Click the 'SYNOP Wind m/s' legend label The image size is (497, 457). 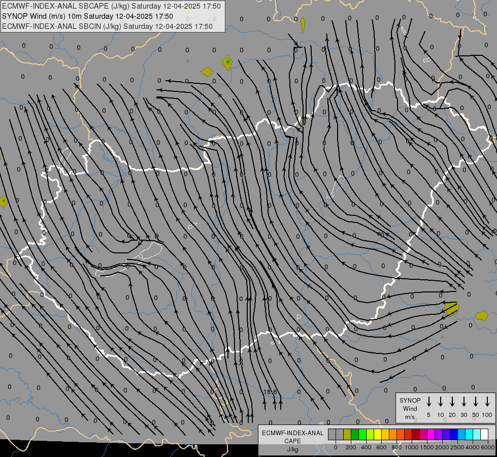point(410,408)
